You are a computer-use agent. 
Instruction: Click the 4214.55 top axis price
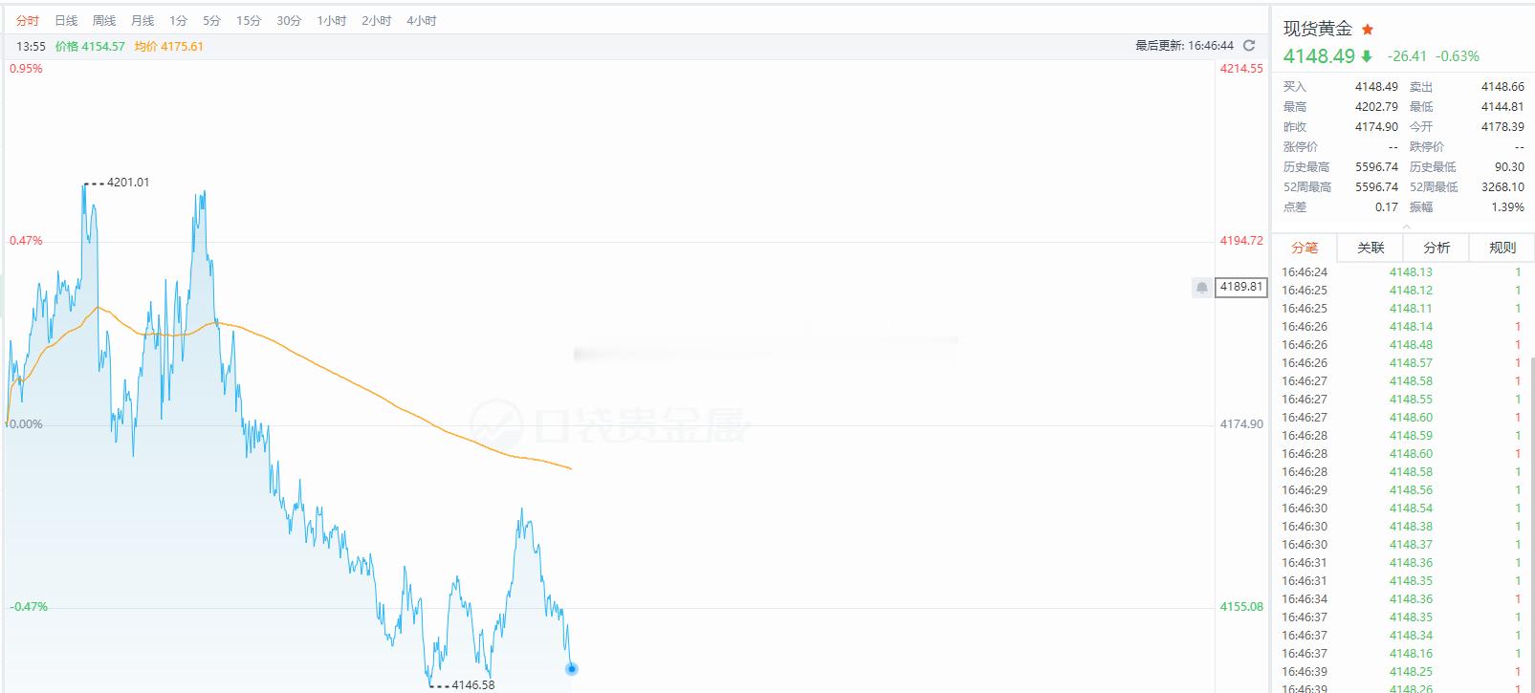click(1241, 69)
